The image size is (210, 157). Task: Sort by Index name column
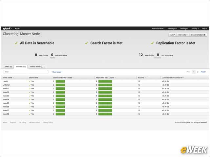(x=8, y=78)
